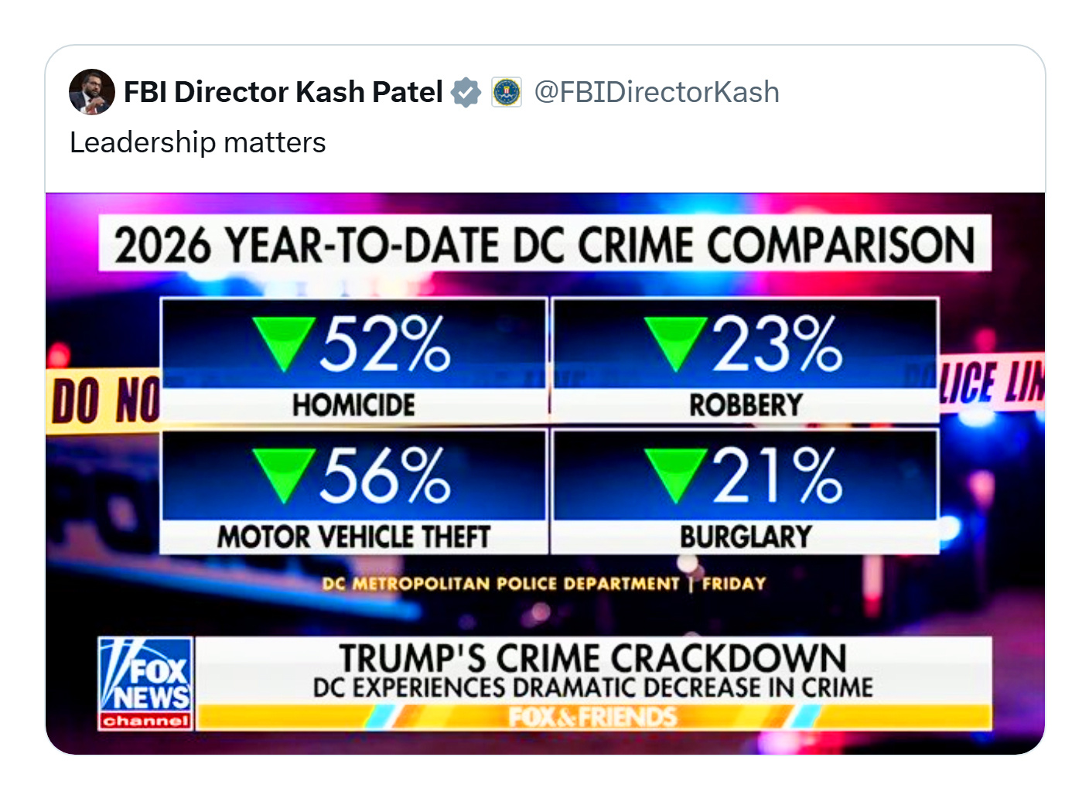Click the Burglary label
This screenshot has height=798, width=1089.
click(746, 537)
